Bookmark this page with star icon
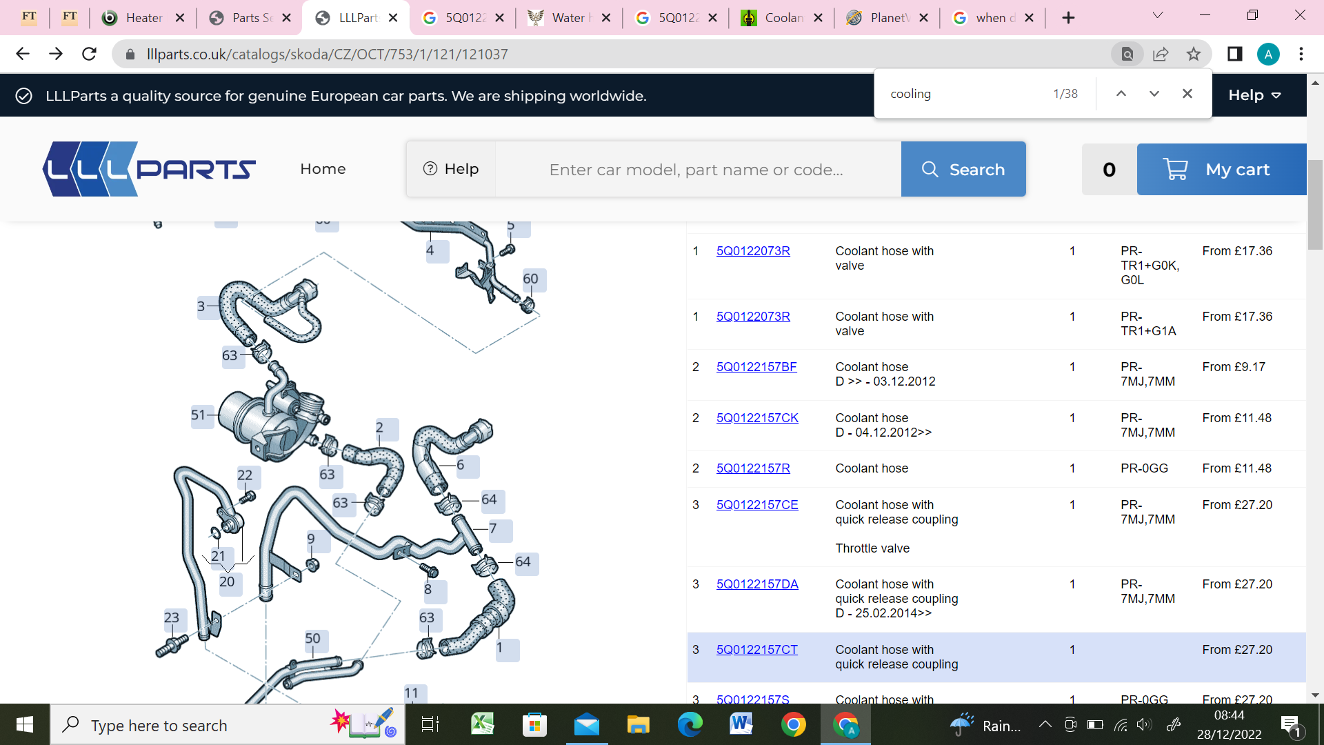 [1194, 54]
